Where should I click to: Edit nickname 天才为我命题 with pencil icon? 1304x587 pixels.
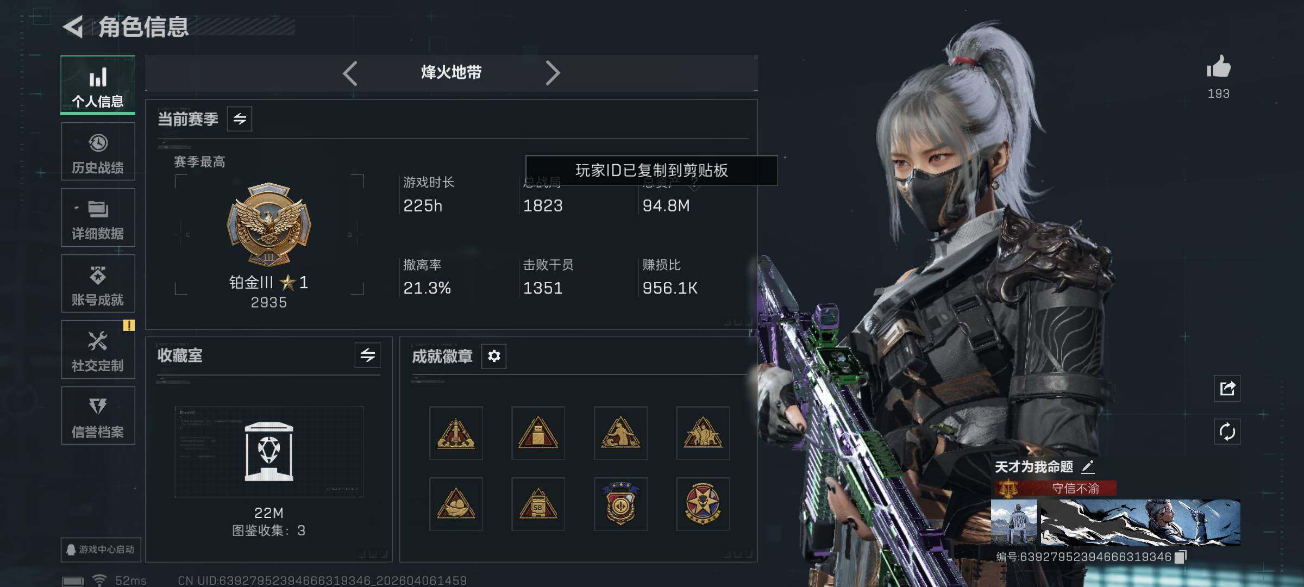click(1088, 467)
